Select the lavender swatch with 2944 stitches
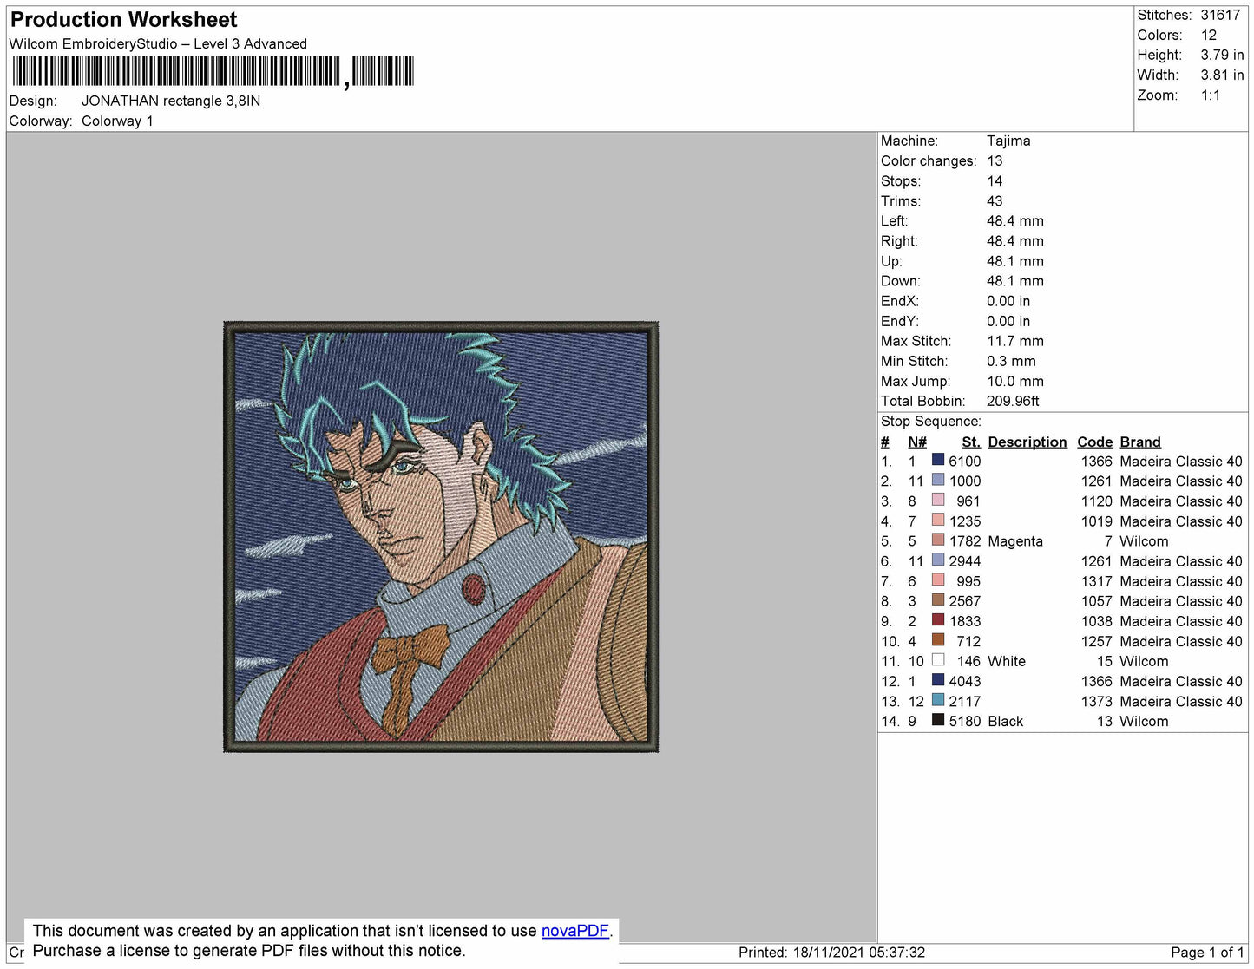 pyautogui.click(x=938, y=560)
